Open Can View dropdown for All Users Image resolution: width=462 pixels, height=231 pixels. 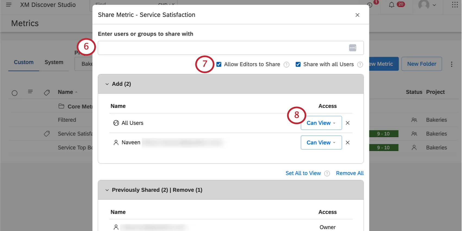pos(321,123)
